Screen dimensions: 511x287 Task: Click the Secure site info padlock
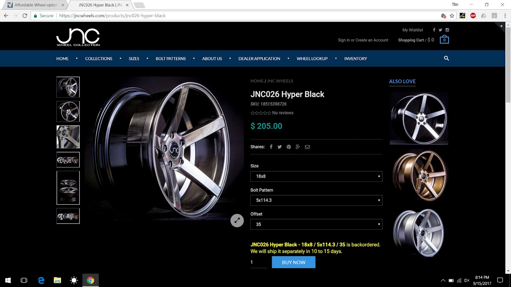pyautogui.click(x=36, y=16)
